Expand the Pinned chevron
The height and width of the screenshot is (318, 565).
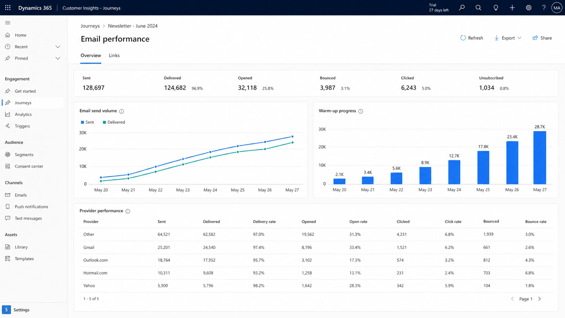[x=58, y=58]
